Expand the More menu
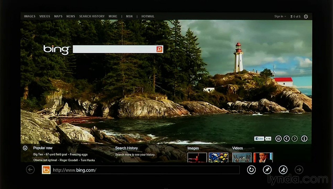 [113, 16]
